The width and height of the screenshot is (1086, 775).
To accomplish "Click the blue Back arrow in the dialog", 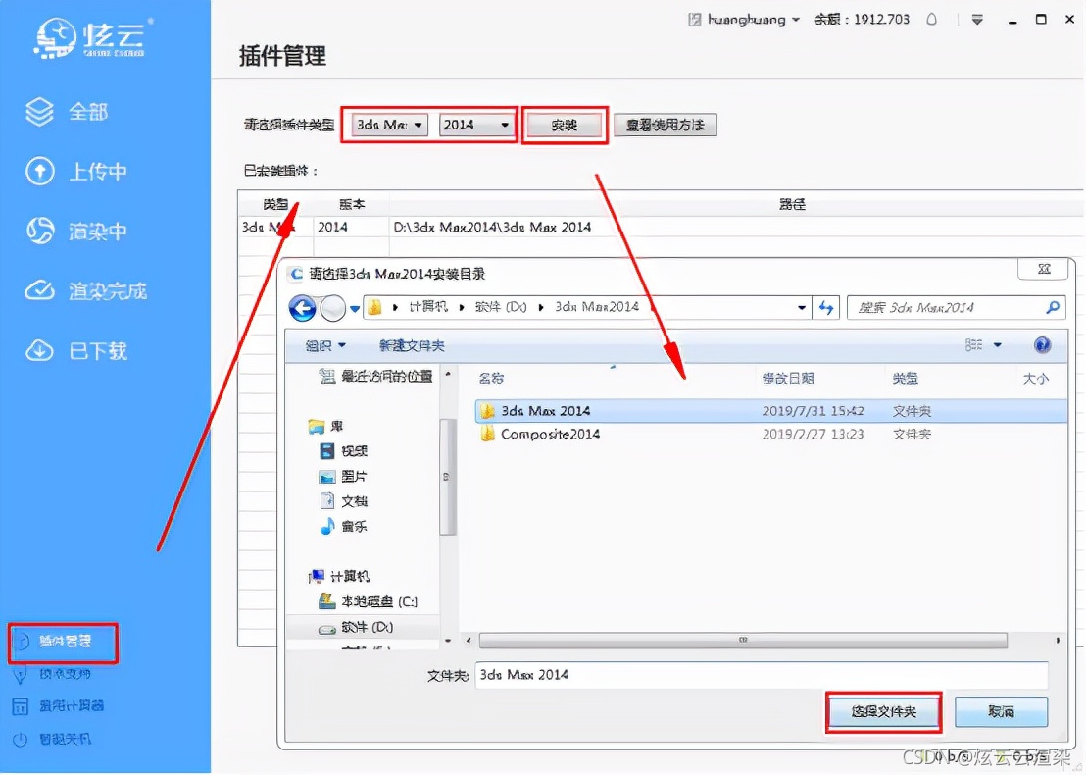I will [302, 308].
